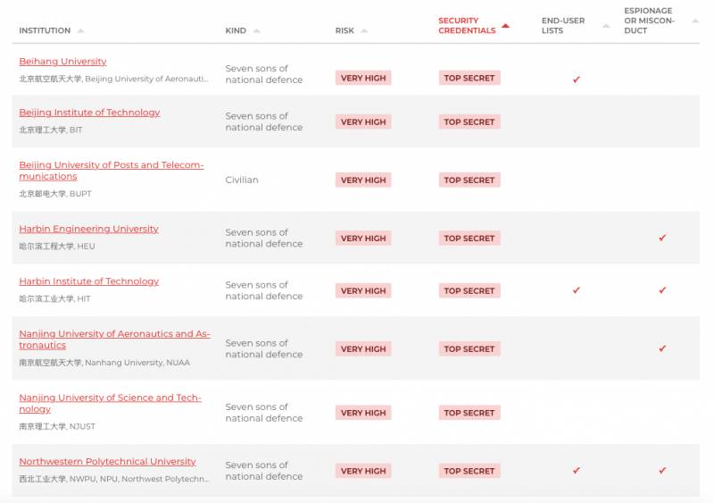Toggle Security Credentials sort arrow
Screen dimensions: 714x503
[505, 26]
